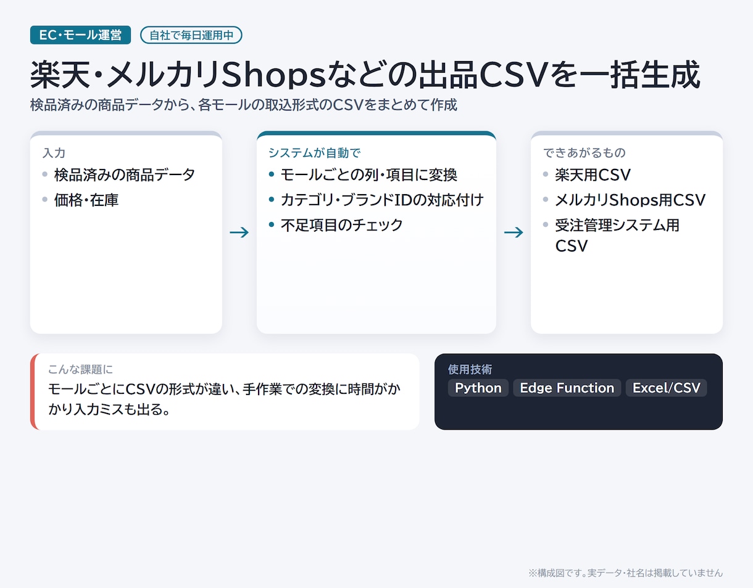Viewport: 753px width, 588px height.
Task: Click the 自社で毎日運用中 status pill
Action: click(191, 35)
